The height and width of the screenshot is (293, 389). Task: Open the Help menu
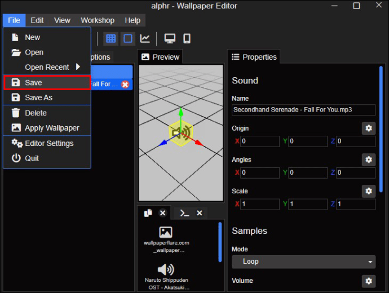(132, 20)
